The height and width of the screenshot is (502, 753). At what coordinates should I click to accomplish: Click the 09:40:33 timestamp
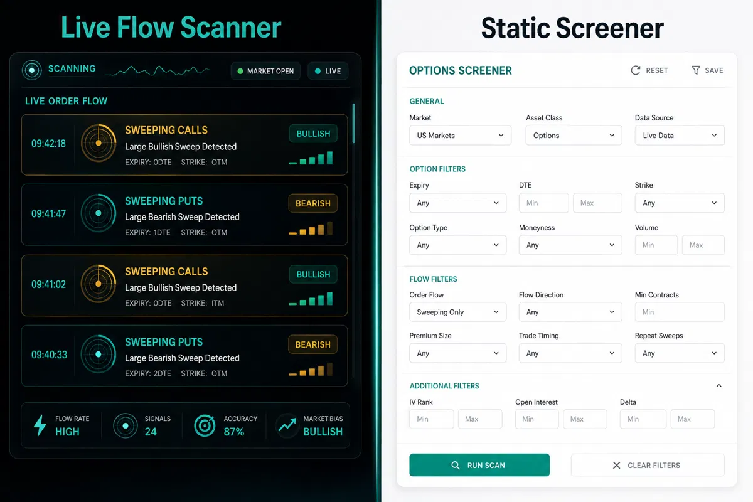click(48, 355)
